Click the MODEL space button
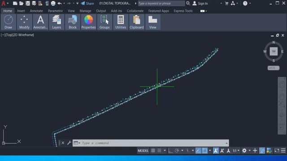 [143, 151]
